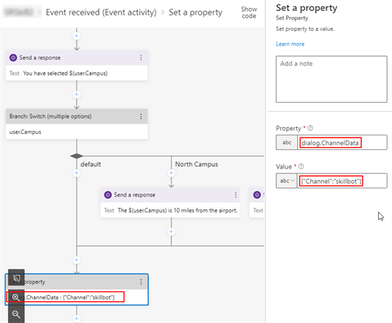Open the Branch: Switch node's more-options menu
The height and width of the screenshot is (323, 392).
(141, 116)
